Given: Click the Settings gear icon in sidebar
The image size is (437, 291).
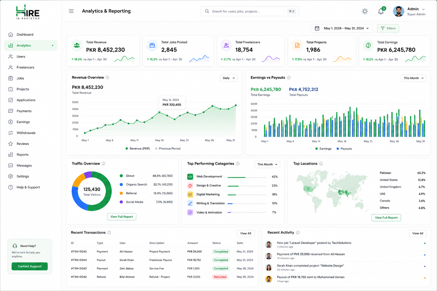Looking at the screenshot, I should point(11,176).
